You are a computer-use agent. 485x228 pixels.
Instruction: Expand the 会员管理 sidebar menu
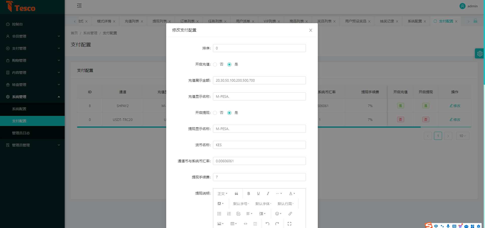coord(32,36)
